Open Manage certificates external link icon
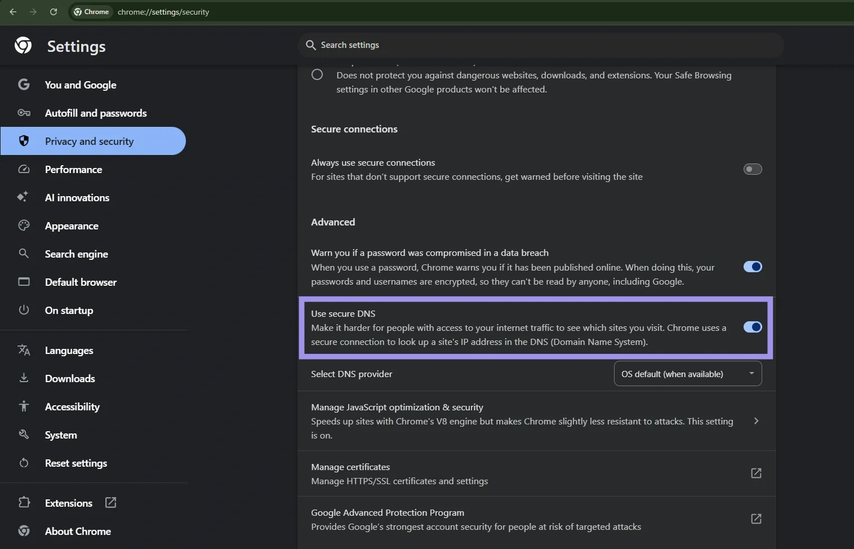This screenshot has width=854, height=549. [x=756, y=473]
